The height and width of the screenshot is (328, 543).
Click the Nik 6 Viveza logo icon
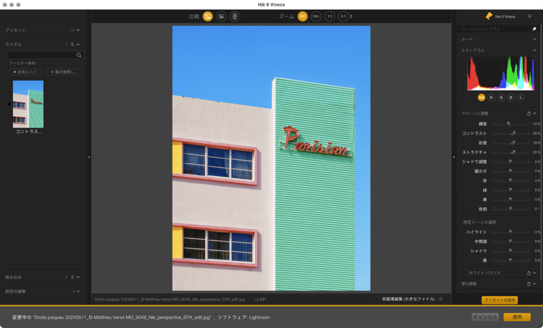click(489, 16)
